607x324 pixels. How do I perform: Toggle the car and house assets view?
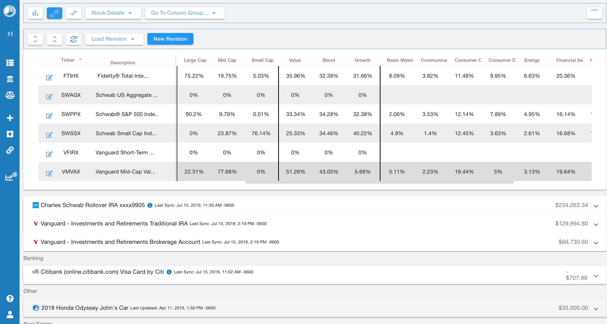coord(54,13)
